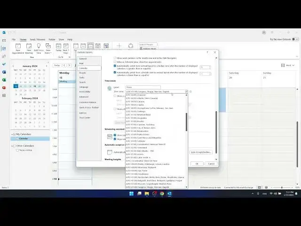Launch PowerPoint from the sidebar
301x226 pixels.
tap(4, 88)
